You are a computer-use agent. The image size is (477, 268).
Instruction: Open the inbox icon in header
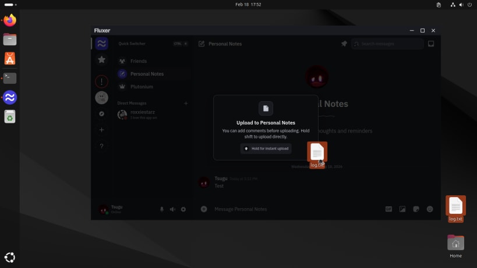click(431, 44)
